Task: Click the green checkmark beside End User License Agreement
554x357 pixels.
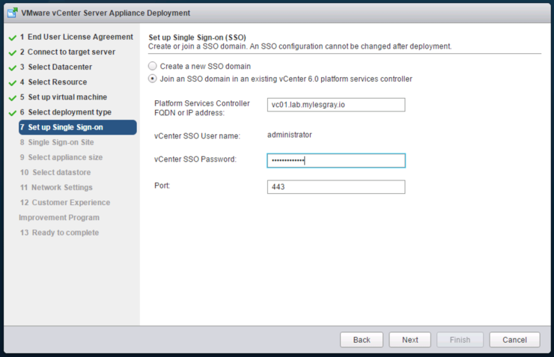Action: [x=13, y=37]
